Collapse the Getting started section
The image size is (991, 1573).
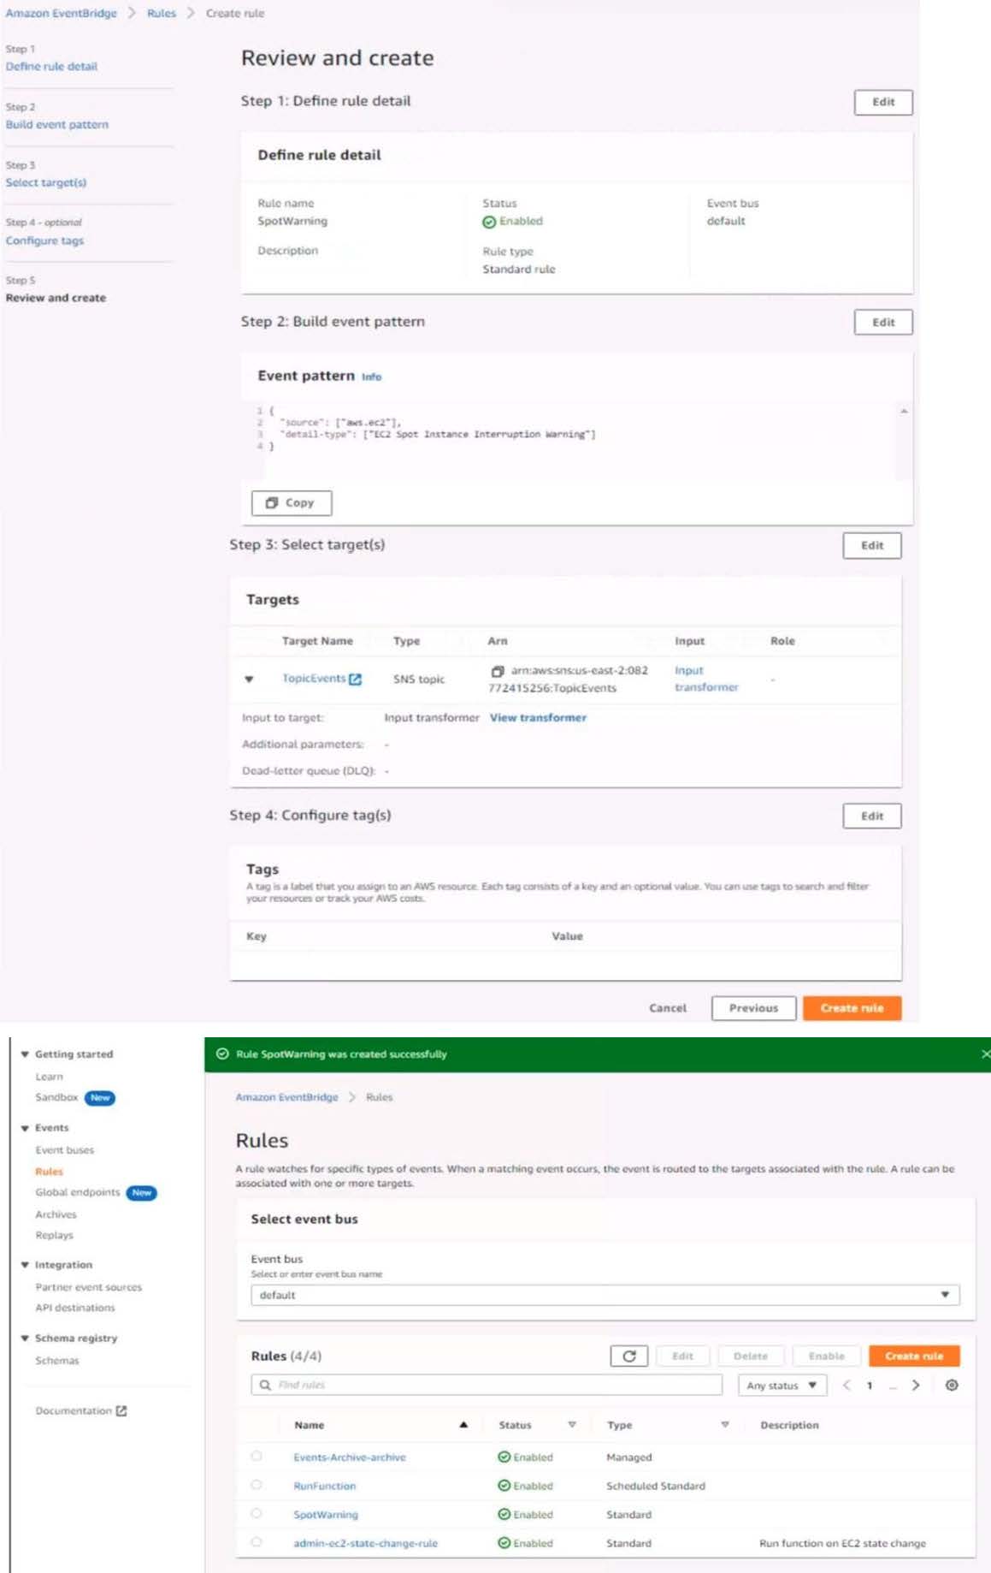coord(25,1054)
